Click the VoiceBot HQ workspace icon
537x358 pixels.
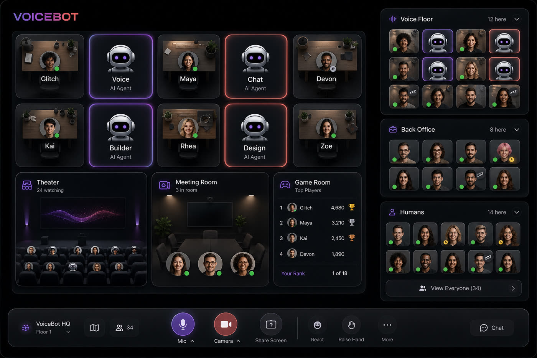coord(26,328)
